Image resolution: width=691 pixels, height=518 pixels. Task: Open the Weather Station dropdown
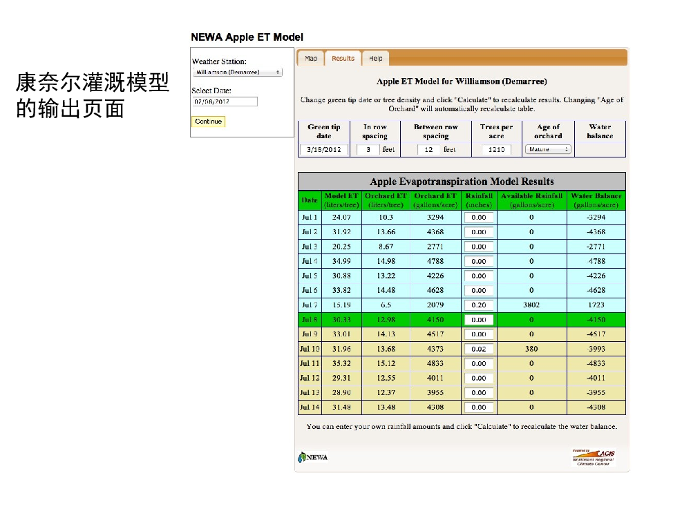click(238, 73)
